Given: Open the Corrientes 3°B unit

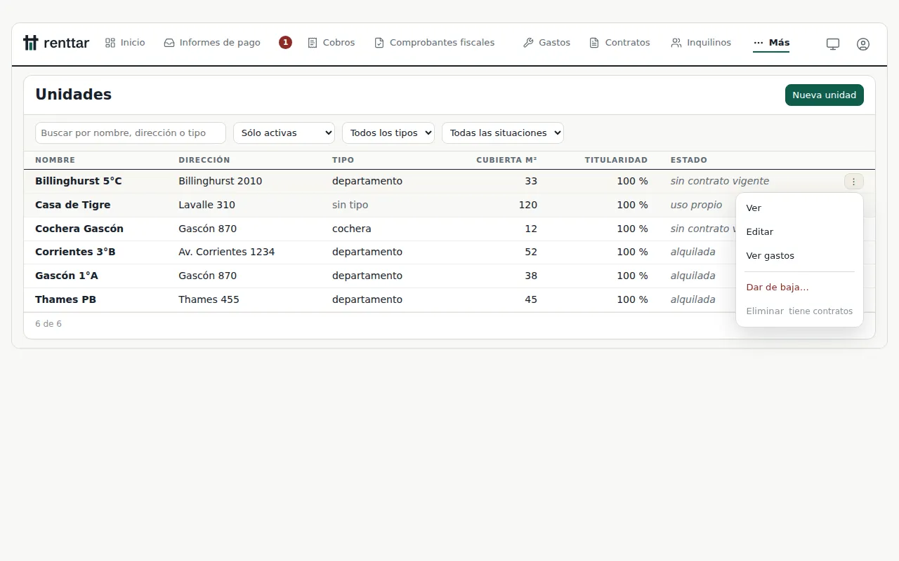Looking at the screenshot, I should [x=75, y=252].
